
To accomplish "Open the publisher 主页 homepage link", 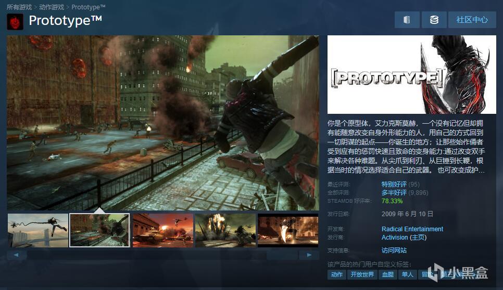I will 418,238.
